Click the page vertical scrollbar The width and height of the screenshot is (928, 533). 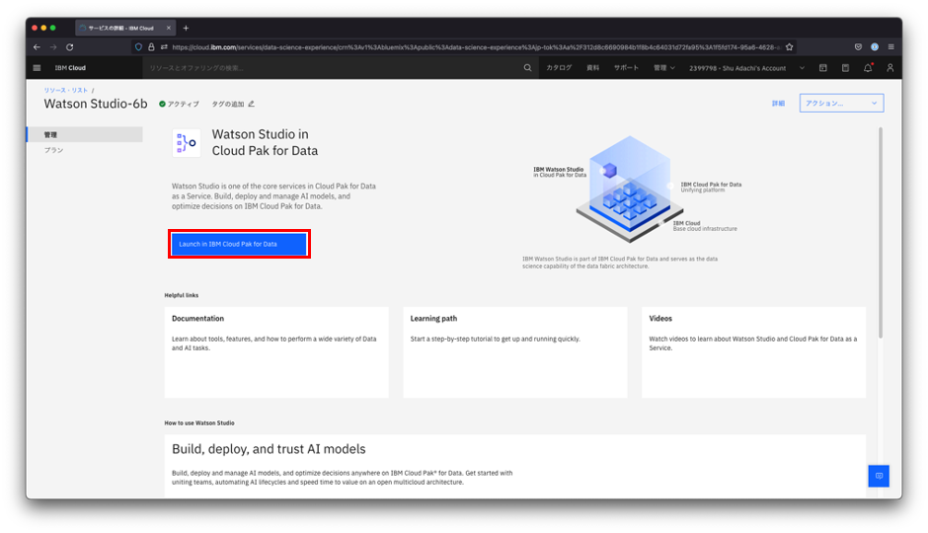[x=880, y=233]
